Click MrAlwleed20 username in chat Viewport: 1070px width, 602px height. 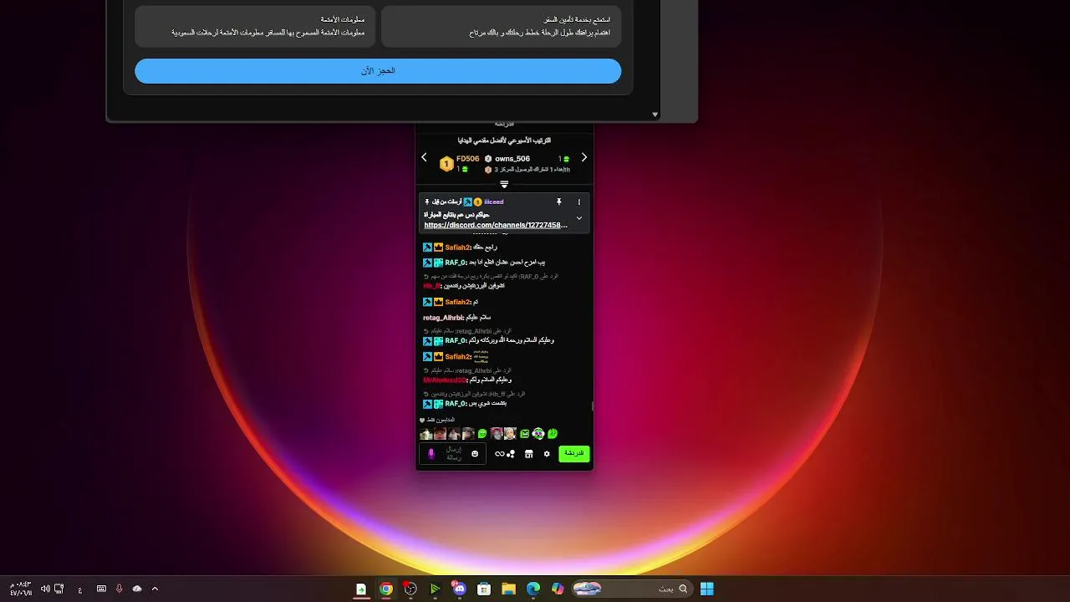445,380
